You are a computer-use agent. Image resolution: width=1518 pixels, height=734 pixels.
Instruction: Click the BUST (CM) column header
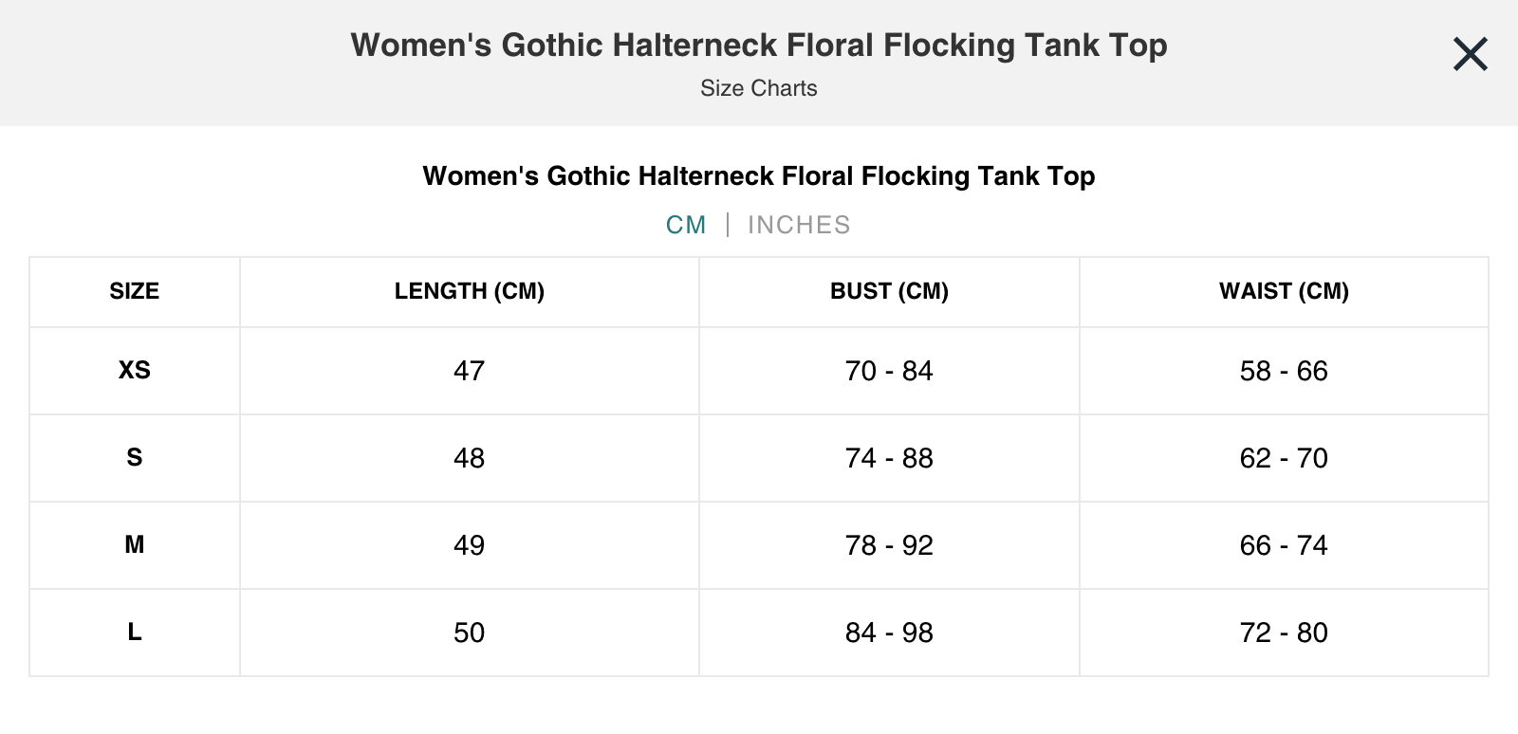pos(888,291)
